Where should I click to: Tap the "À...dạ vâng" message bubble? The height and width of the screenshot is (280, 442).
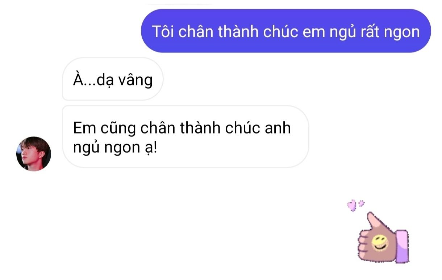click(x=113, y=79)
